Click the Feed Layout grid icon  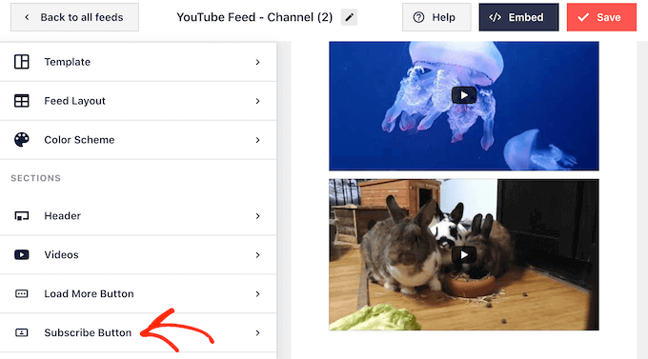[x=22, y=101]
